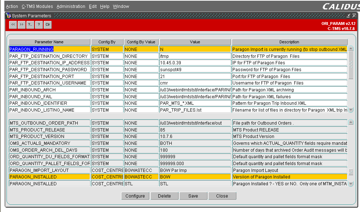Select OMS_ACTUALS_MANDATORY row

tap(50, 143)
